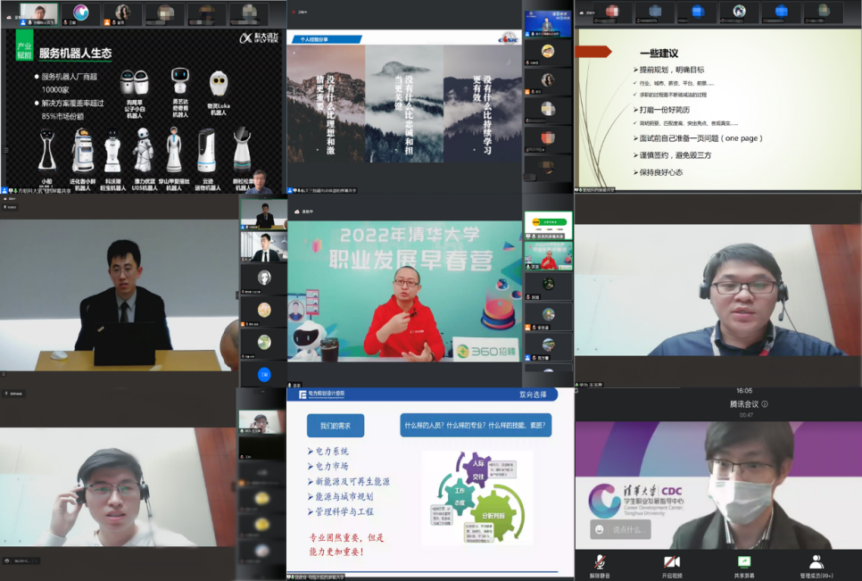This screenshot has height=581, width=862.
Task: Turn on video with the crossed-out camera button
Action: pyautogui.click(x=672, y=564)
